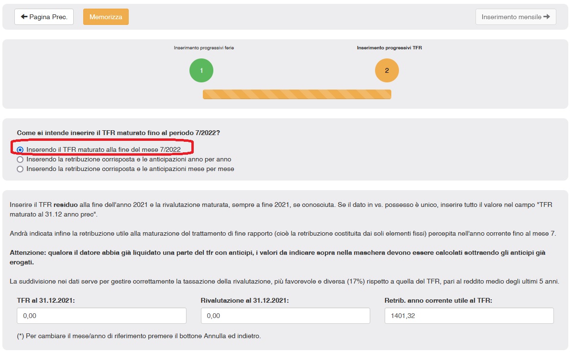Focus the Rivalutazione al 31.12.2021 input field
The width and height of the screenshot is (575, 353).
[x=285, y=316]
